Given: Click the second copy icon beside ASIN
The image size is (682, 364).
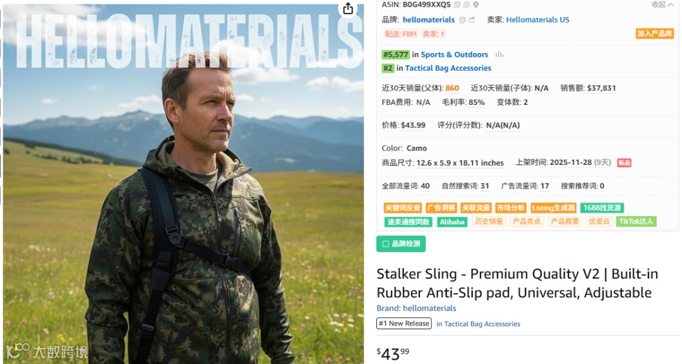Looking at the screenshot, I should pyautogui.click(x=466, y=5).
